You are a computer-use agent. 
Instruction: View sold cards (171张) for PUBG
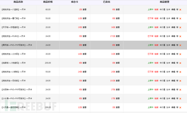[118, 36]
